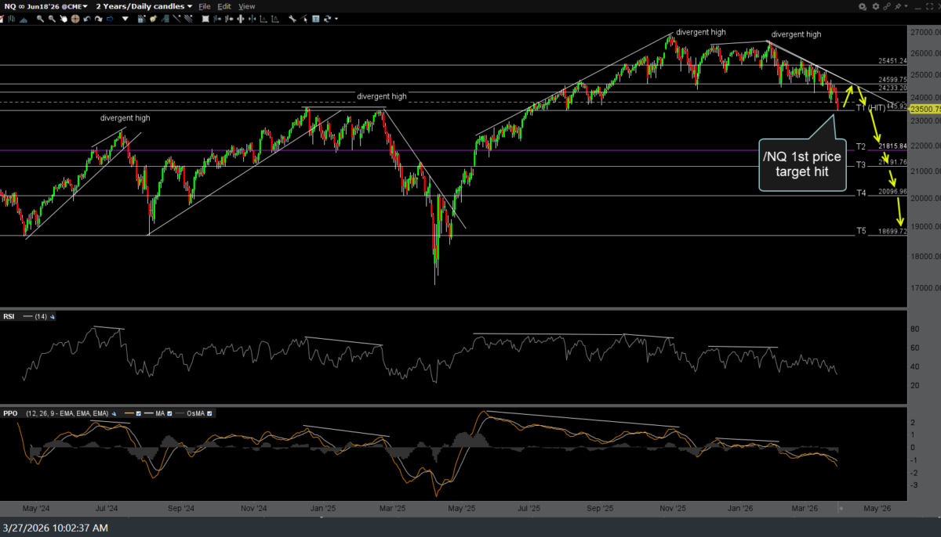Click the undo arrow in toolbar
The height and width of the screenshot is (537, 941).
[87, 19]
